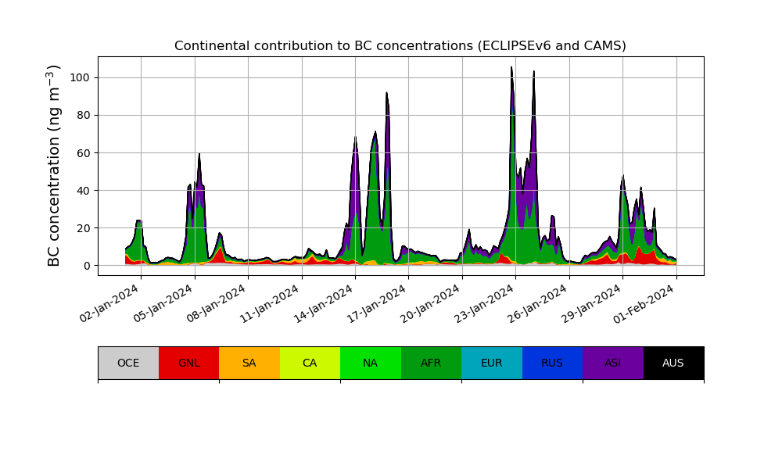Select the bright green NA swatch

pos(370,363)
